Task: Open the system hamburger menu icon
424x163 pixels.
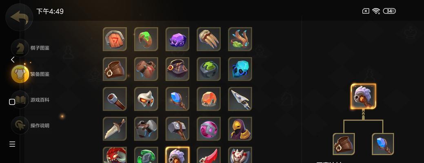Action: click(12, 144)
